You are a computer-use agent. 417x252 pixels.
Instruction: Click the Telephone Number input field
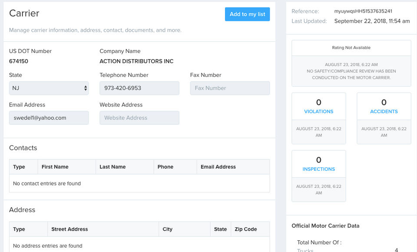[x=139, y=88]
